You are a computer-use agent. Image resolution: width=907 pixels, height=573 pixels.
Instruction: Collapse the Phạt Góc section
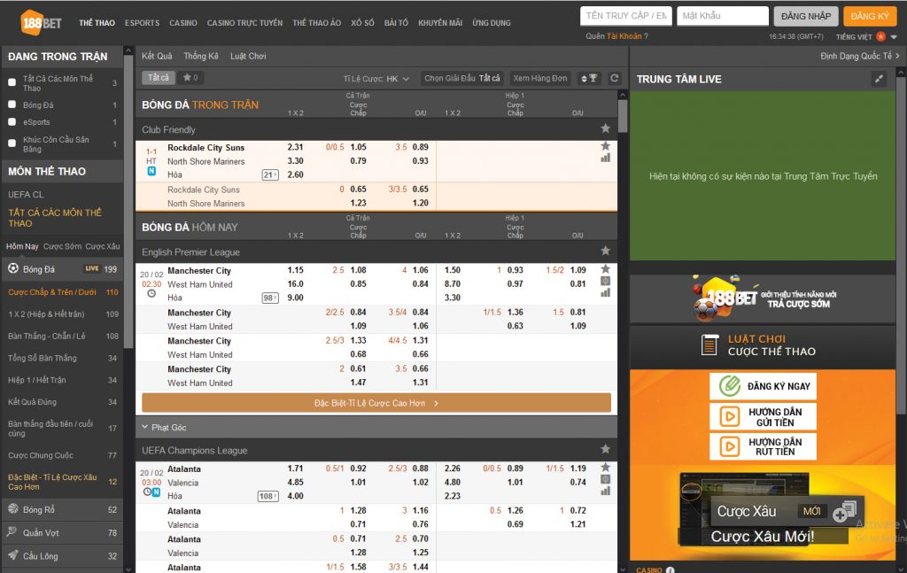(x=145, y=428)
